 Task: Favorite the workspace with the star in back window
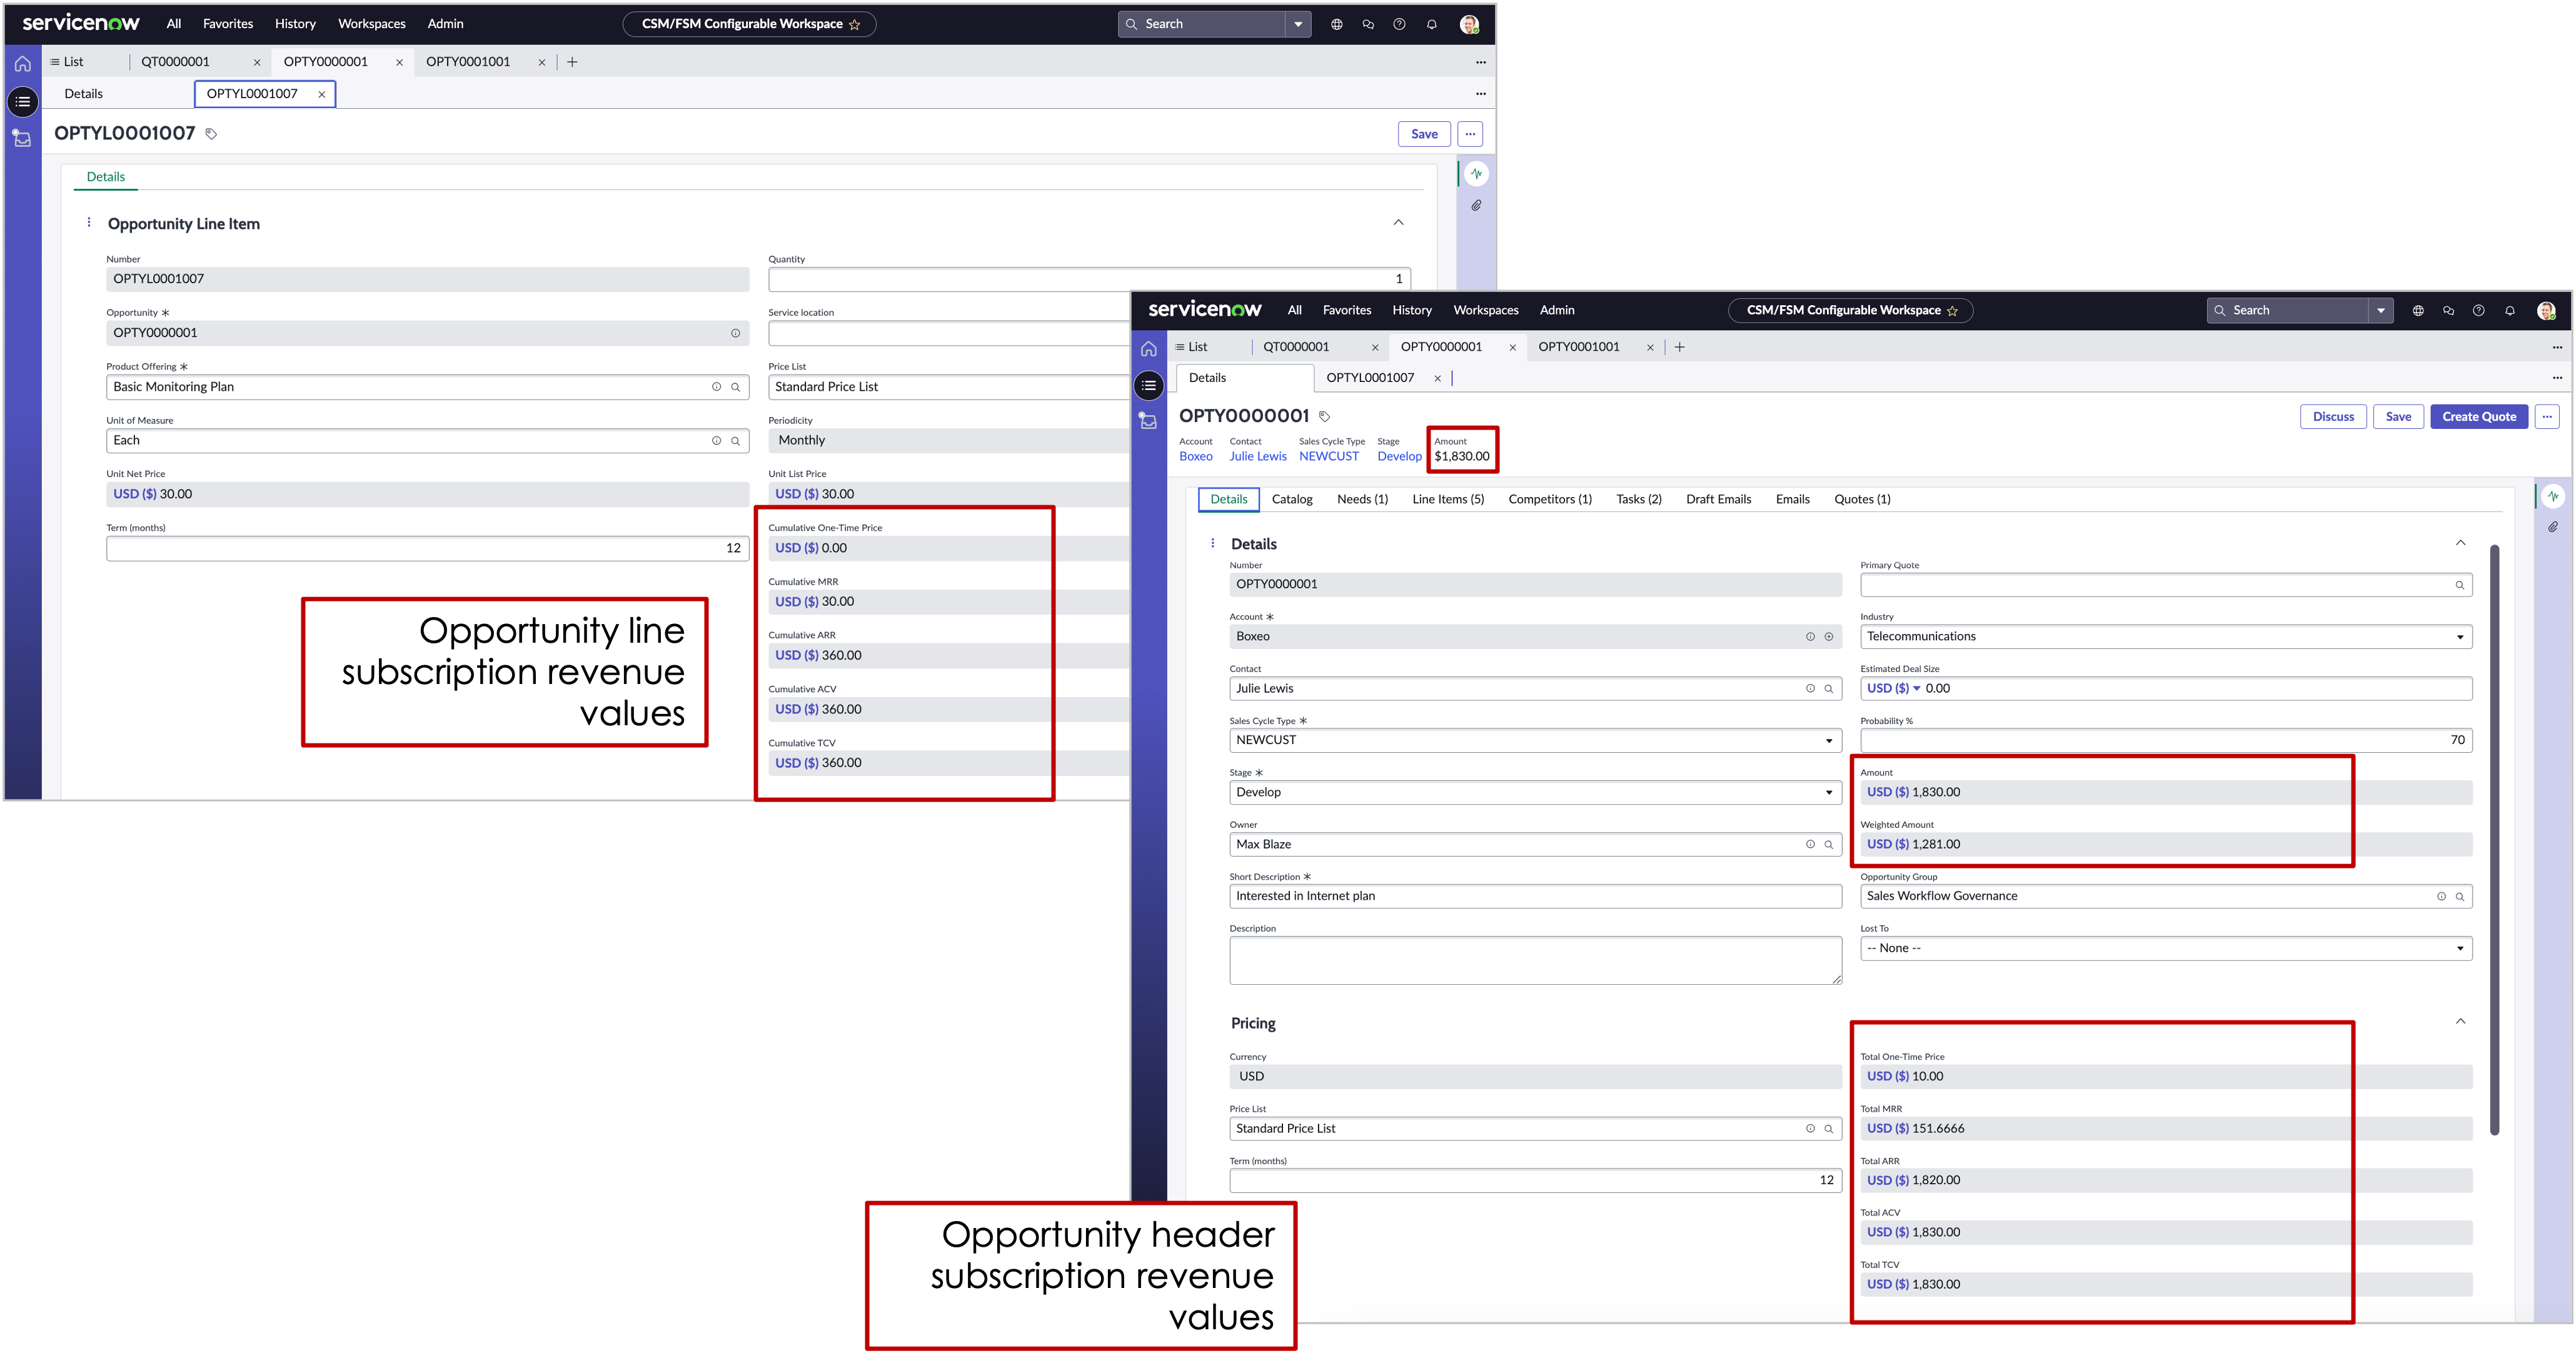(855, 25)
